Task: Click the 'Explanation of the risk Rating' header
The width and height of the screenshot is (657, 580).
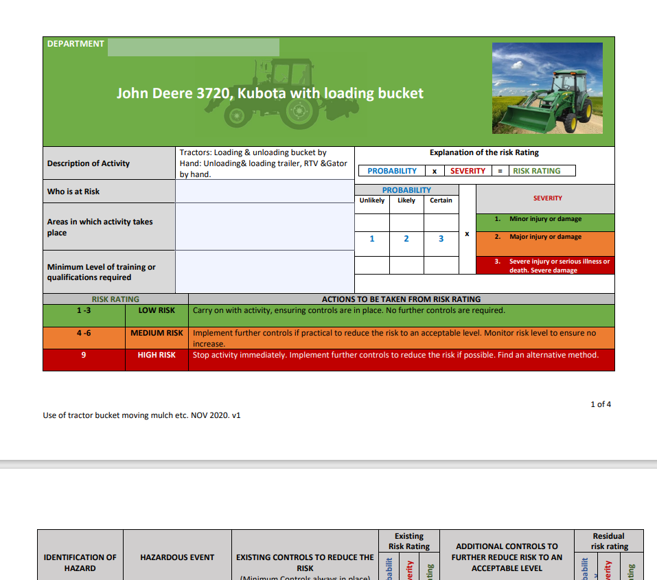Action: tap(484, 152)
